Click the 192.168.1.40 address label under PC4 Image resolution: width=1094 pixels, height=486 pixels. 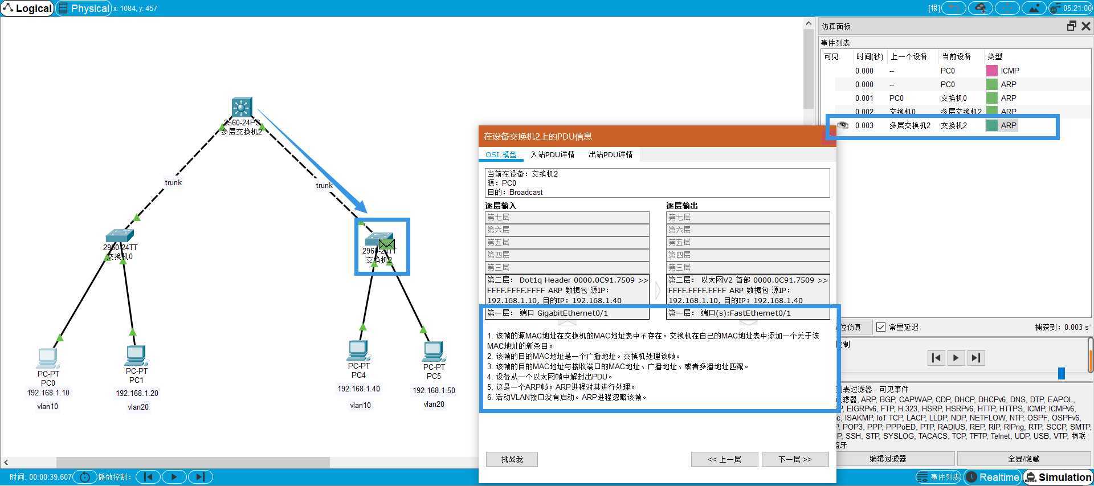358,389
